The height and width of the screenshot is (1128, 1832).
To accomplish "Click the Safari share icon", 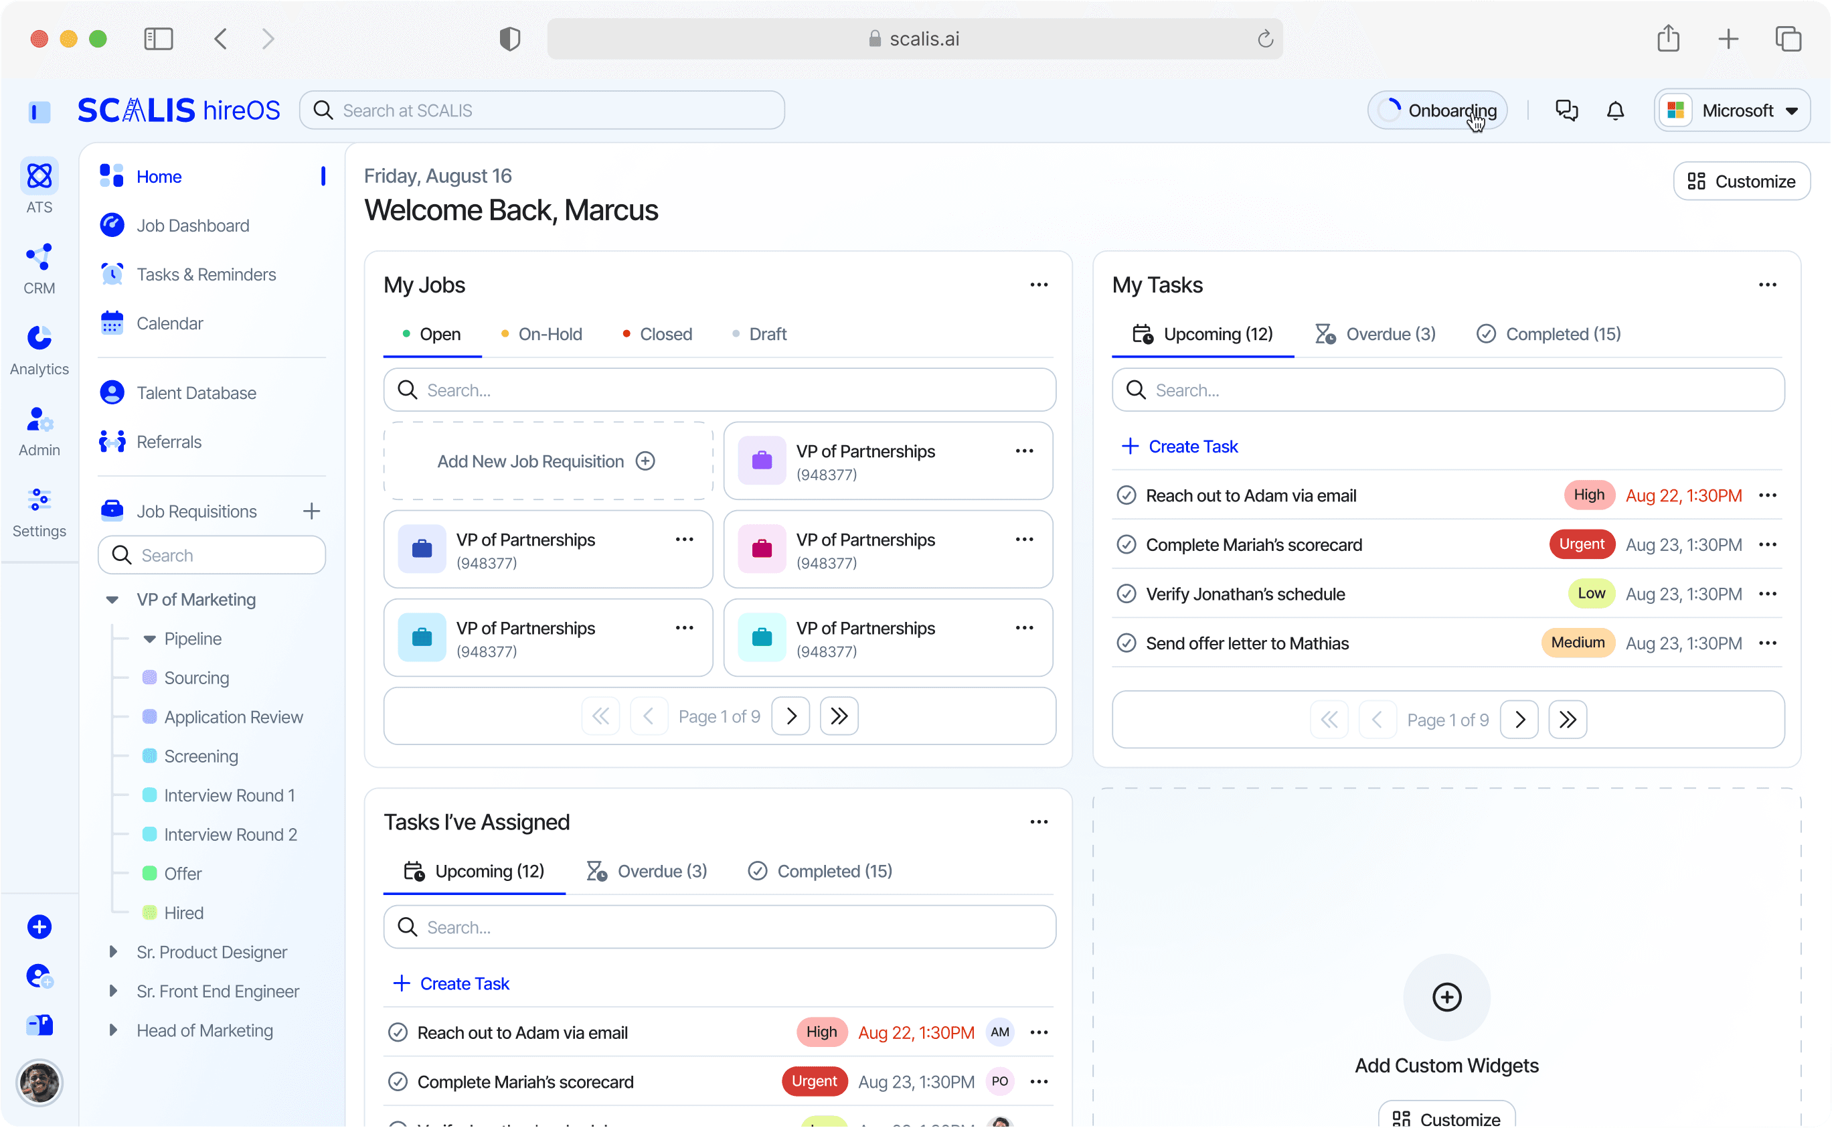I will tap(1668, 39).
